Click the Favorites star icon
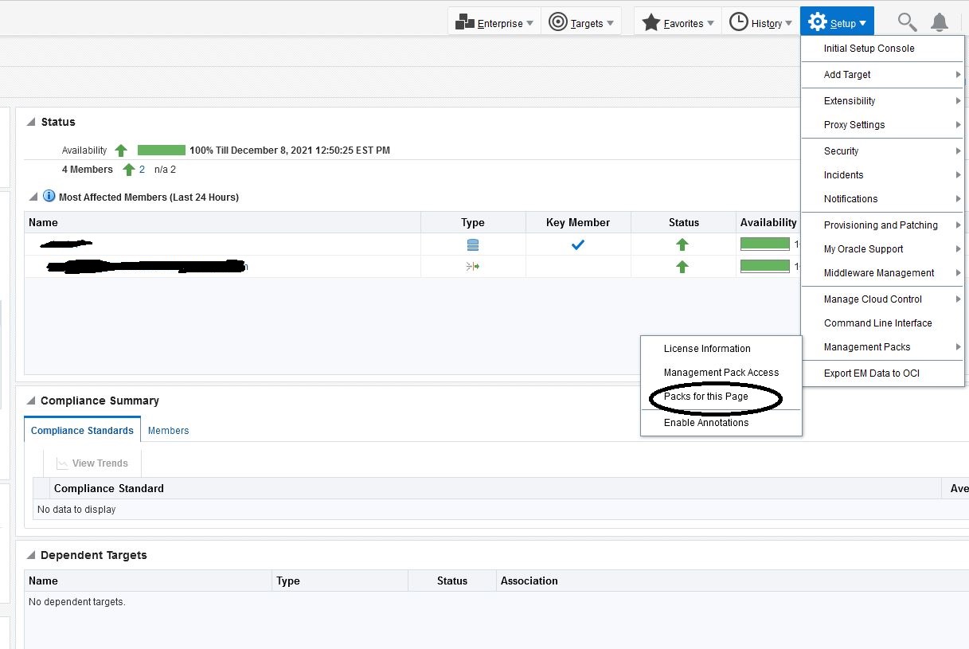 coord(651,22)
